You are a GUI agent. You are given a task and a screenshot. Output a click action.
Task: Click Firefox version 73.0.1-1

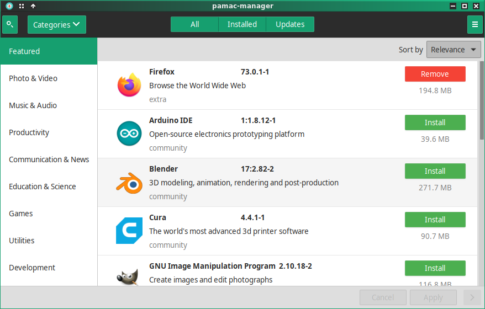point(255,72)
